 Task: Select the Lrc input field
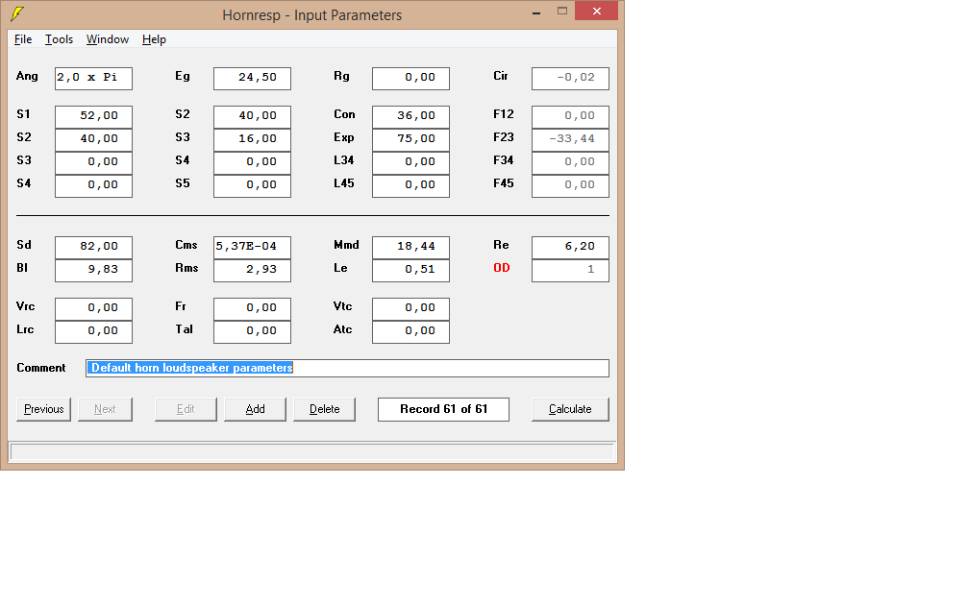[x=93, y=331]
